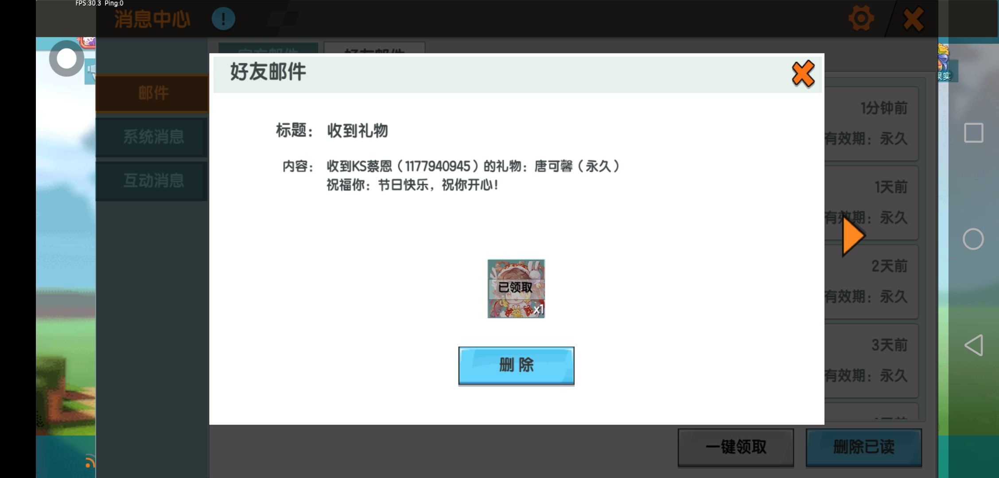The width and height of the screenshot is (999, 478).
Task: Select the 互动消息 sidebar tab
Action: [x=152, y=181]
